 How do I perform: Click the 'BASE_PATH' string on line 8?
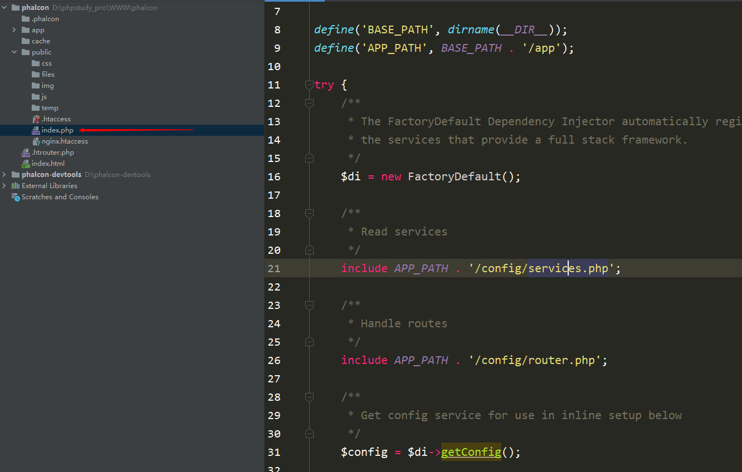398,29
